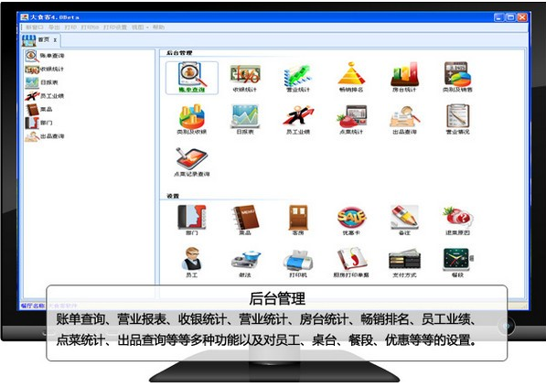
Task: Open the 员工 waiter icon
Action: click(192, 263)
